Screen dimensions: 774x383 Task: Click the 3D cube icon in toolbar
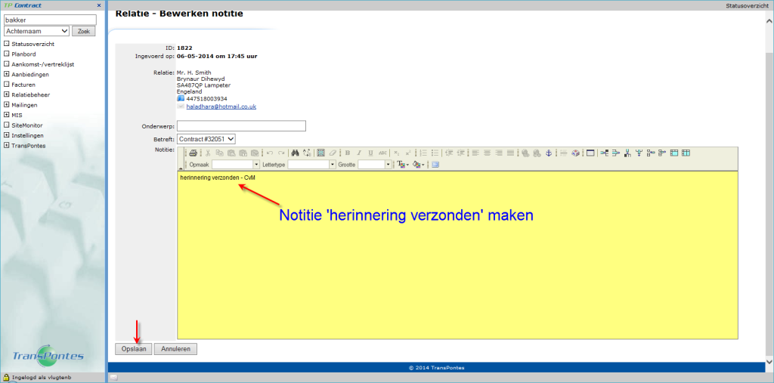click(x=575, y=153)
